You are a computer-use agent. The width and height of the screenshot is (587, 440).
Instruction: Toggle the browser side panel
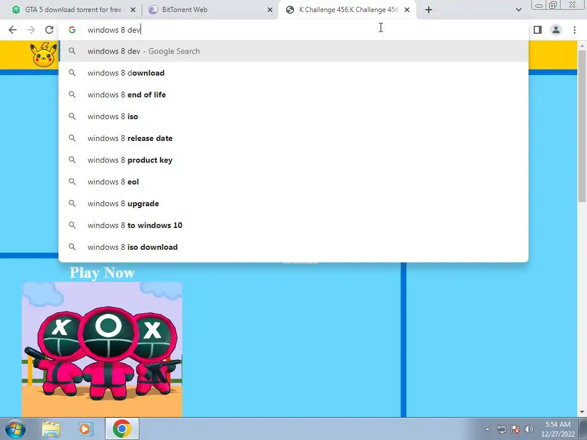(x=538, y=30)
